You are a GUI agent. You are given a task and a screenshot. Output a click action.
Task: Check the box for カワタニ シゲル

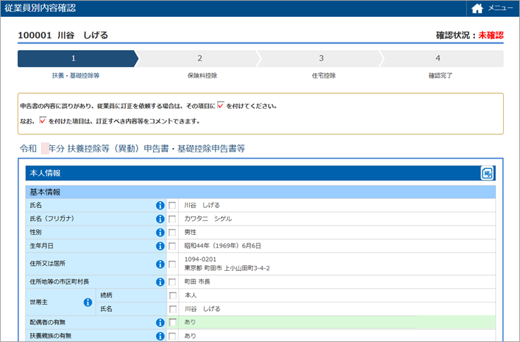pyautogui.click(x=172, y=219)
